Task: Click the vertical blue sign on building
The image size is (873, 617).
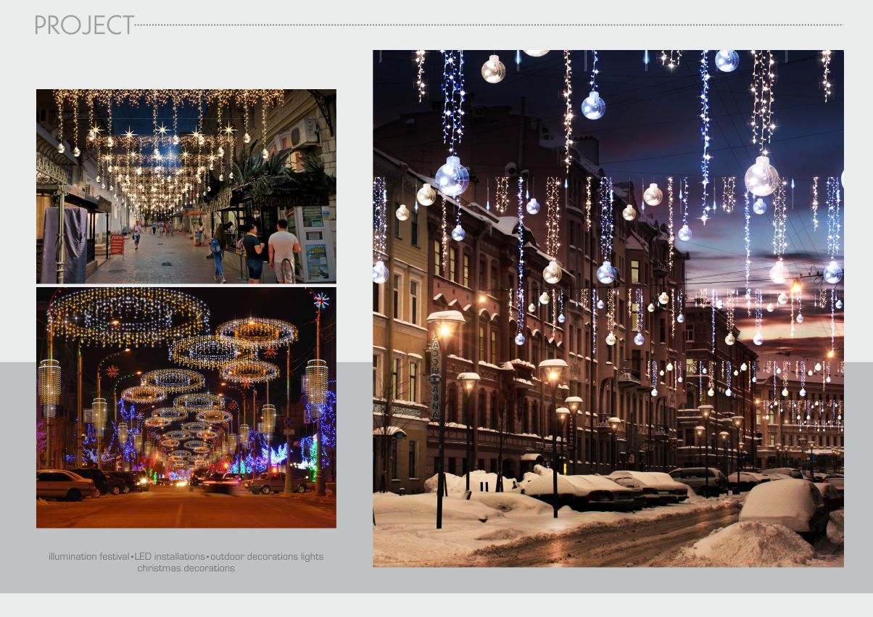Action: [x=435, y=377]
